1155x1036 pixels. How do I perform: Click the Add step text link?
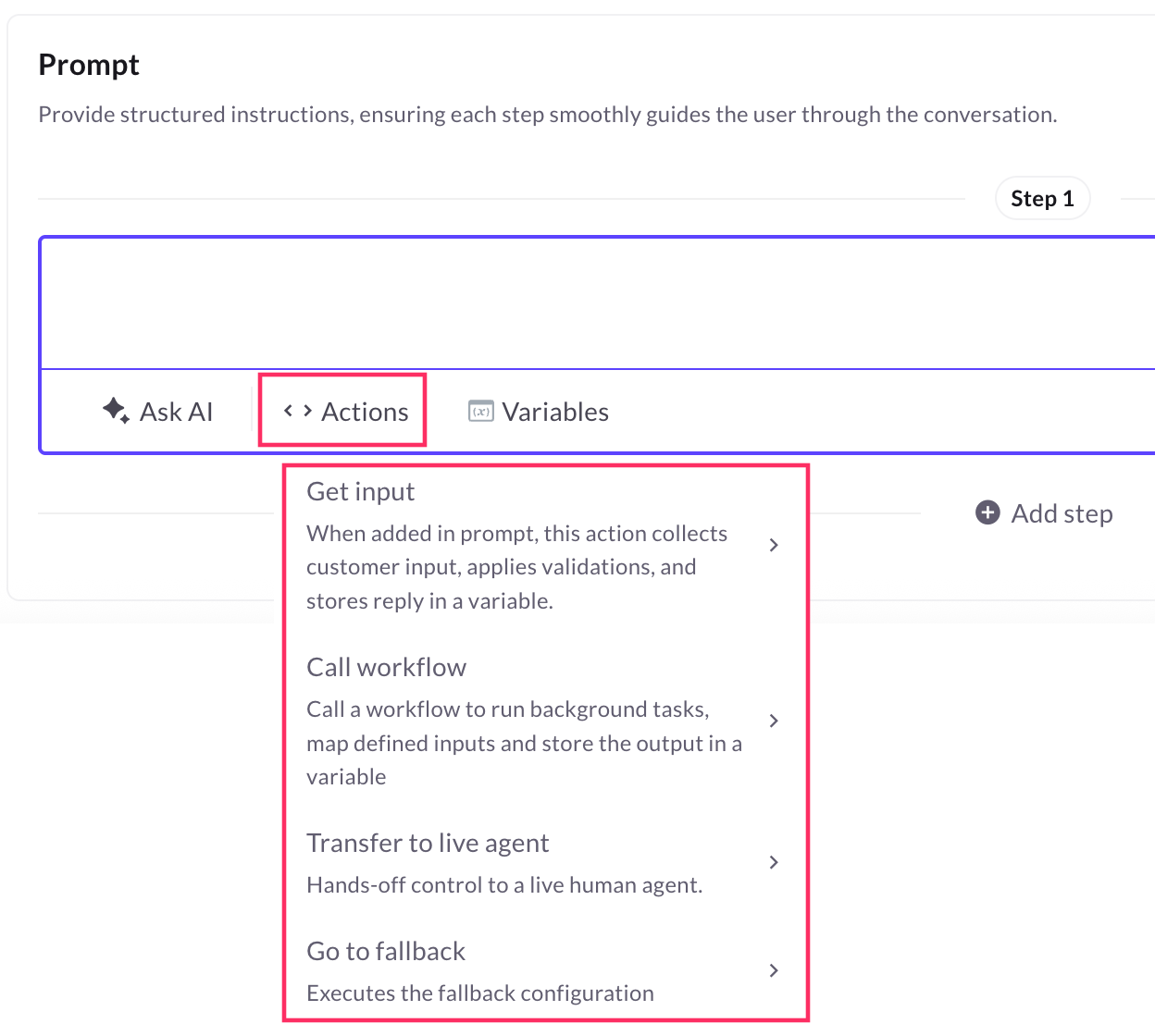(1062, 514)
